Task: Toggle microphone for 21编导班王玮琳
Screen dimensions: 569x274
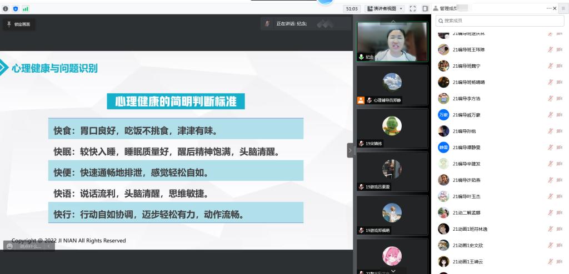Action: tap(550, 50)
